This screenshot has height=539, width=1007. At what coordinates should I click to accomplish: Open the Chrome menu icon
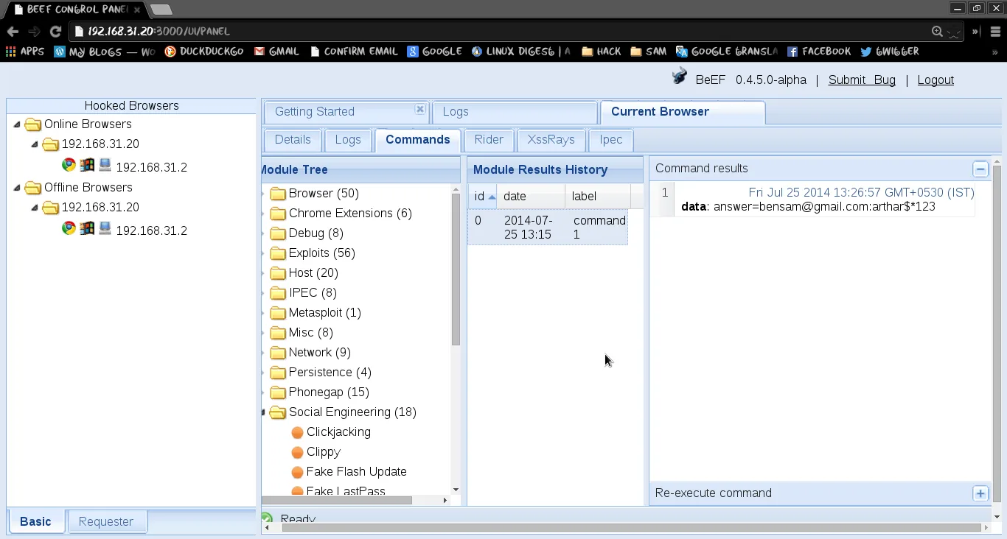coord(995,32)
